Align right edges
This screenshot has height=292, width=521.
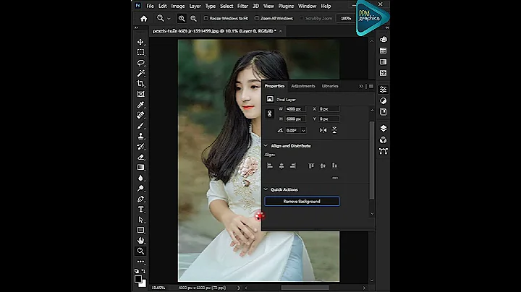click(293, 166)
